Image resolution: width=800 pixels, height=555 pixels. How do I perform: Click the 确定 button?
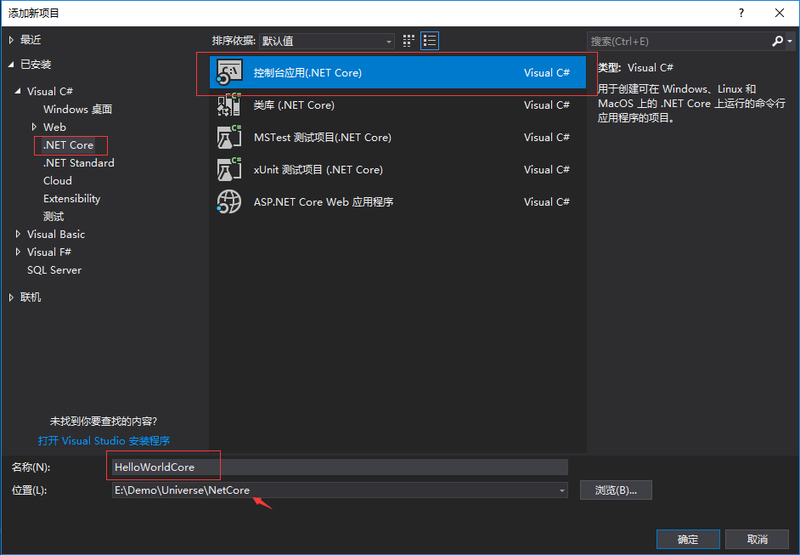[x=688, y=539]
